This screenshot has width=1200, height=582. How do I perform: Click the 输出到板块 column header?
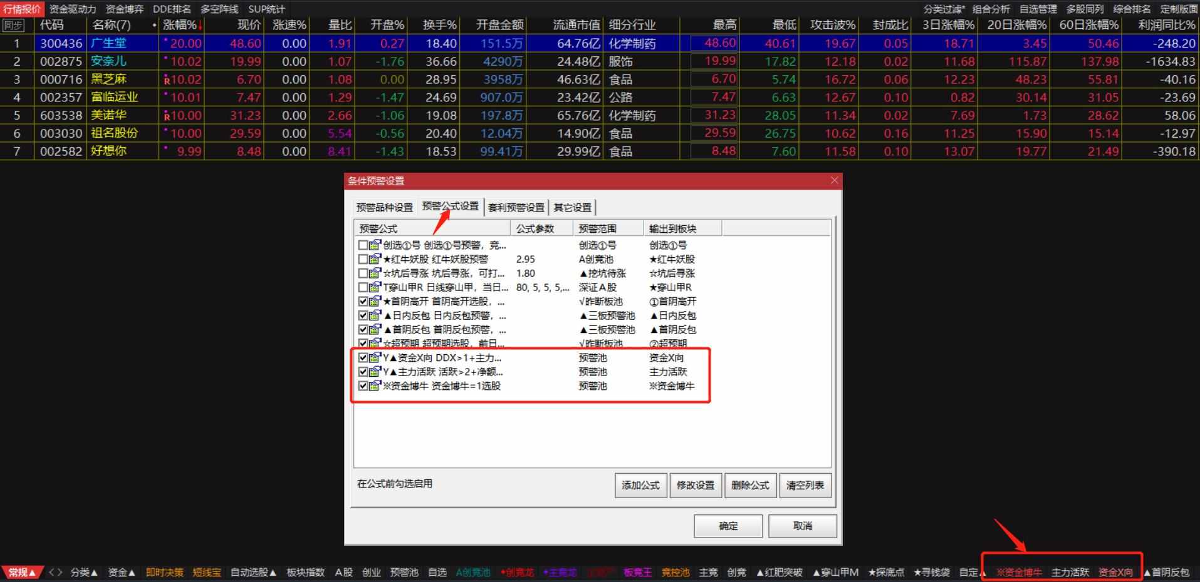682,228
